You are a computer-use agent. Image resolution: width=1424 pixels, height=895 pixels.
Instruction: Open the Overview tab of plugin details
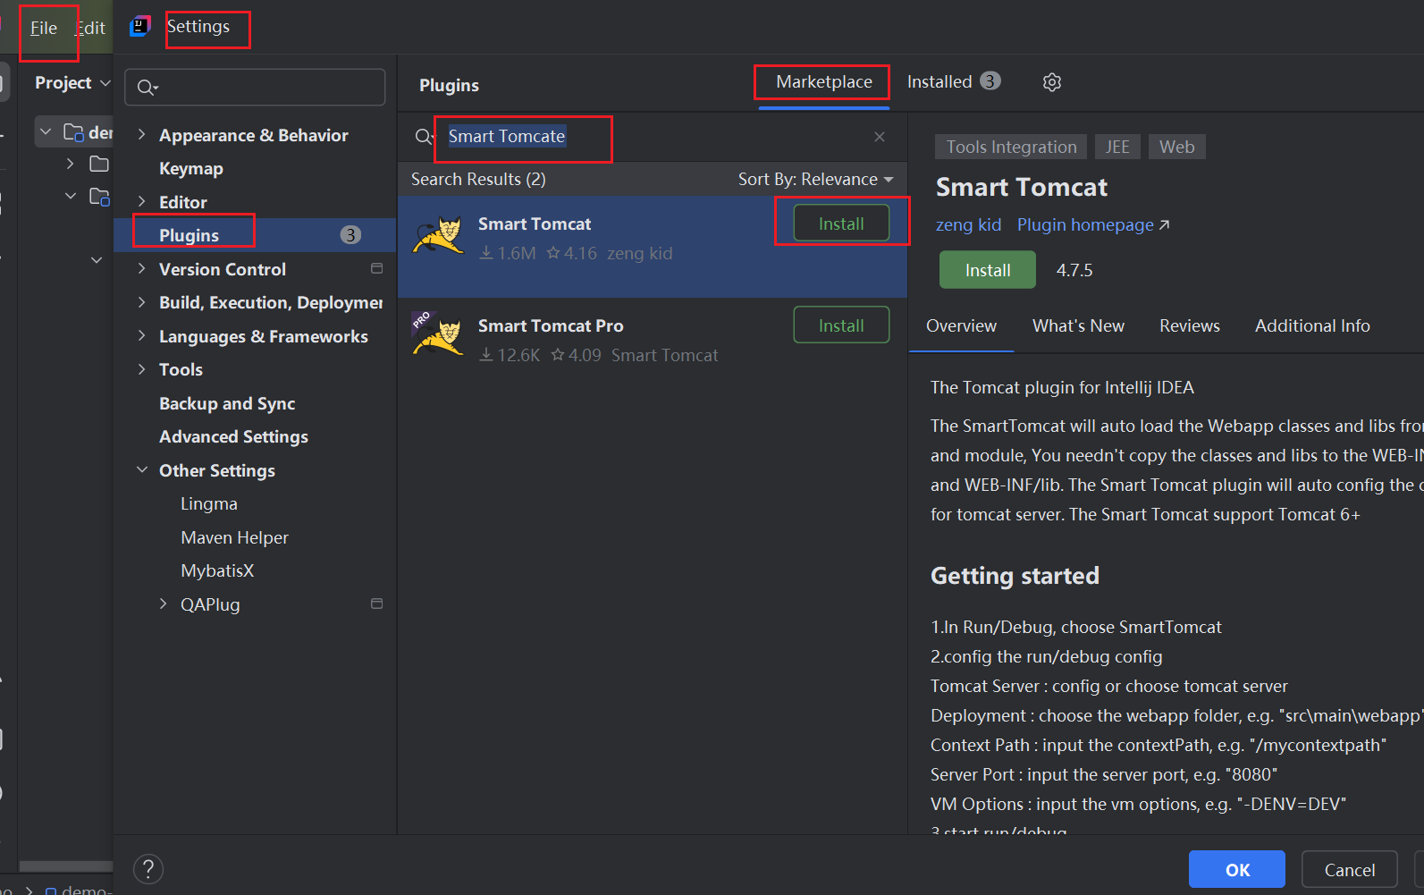961,325
